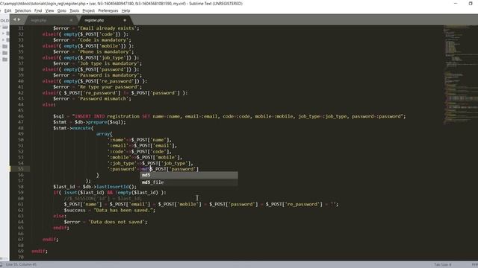Click INSERT INTO keyword on line 46
This screenshot has width=478, height=268.
click(x=90, y=116)
